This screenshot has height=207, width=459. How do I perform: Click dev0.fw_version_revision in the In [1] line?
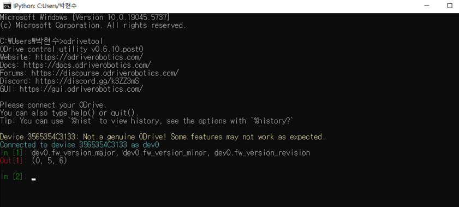tap(263, 153)
